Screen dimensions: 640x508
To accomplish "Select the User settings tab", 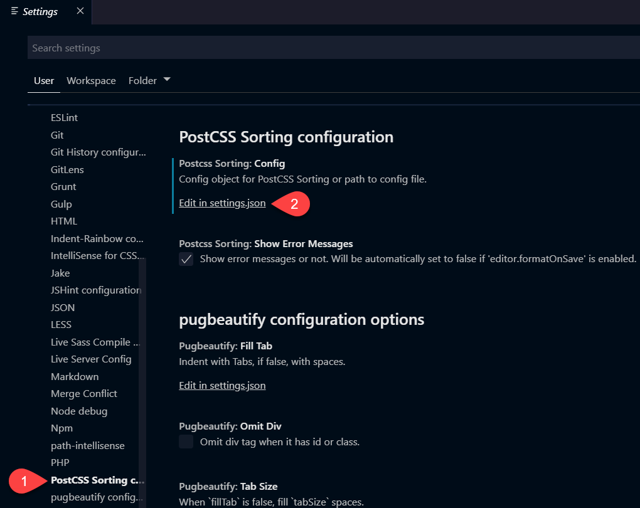I will pos(43,80).
